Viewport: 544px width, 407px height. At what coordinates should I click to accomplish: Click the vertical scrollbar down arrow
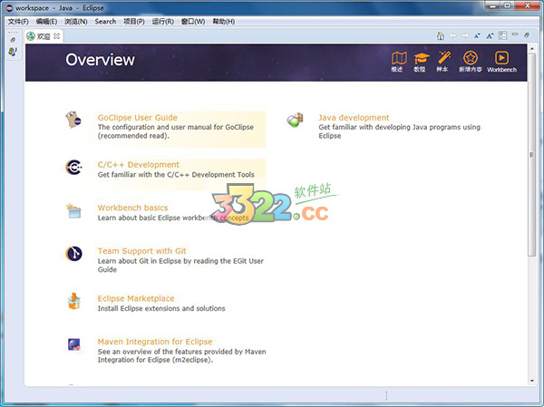(530, 379)
